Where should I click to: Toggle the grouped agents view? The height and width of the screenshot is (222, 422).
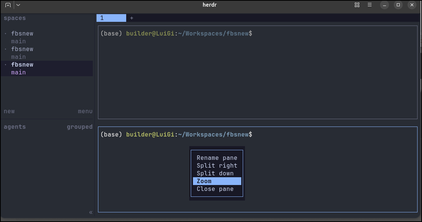click(80, 127)
